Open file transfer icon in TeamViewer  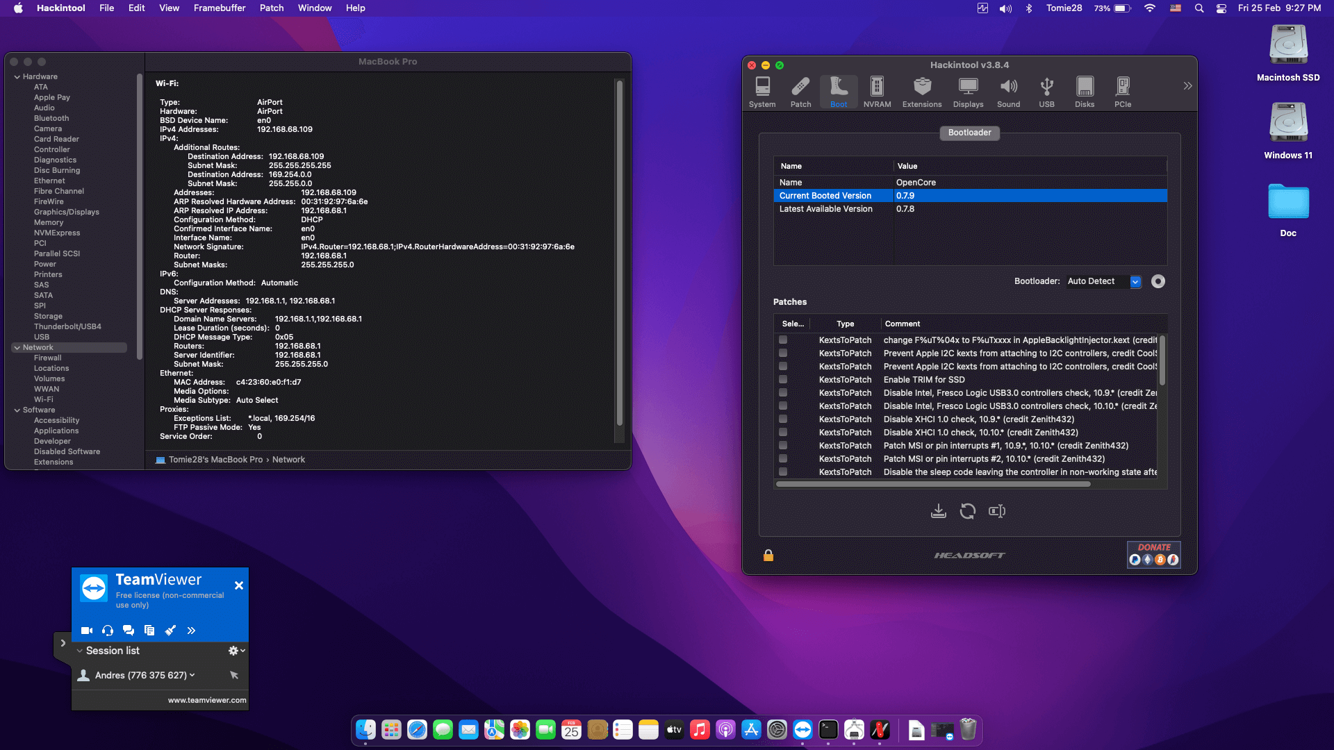click(x=149, y=631)
